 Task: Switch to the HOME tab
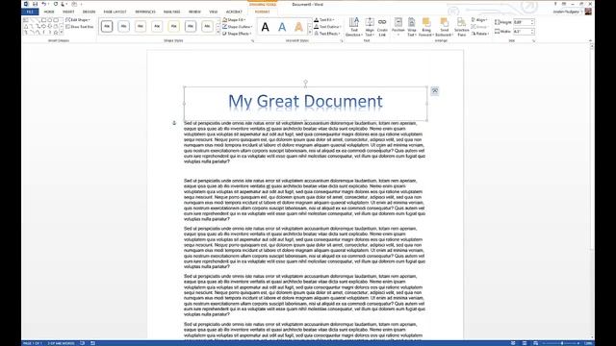point(49,12)
